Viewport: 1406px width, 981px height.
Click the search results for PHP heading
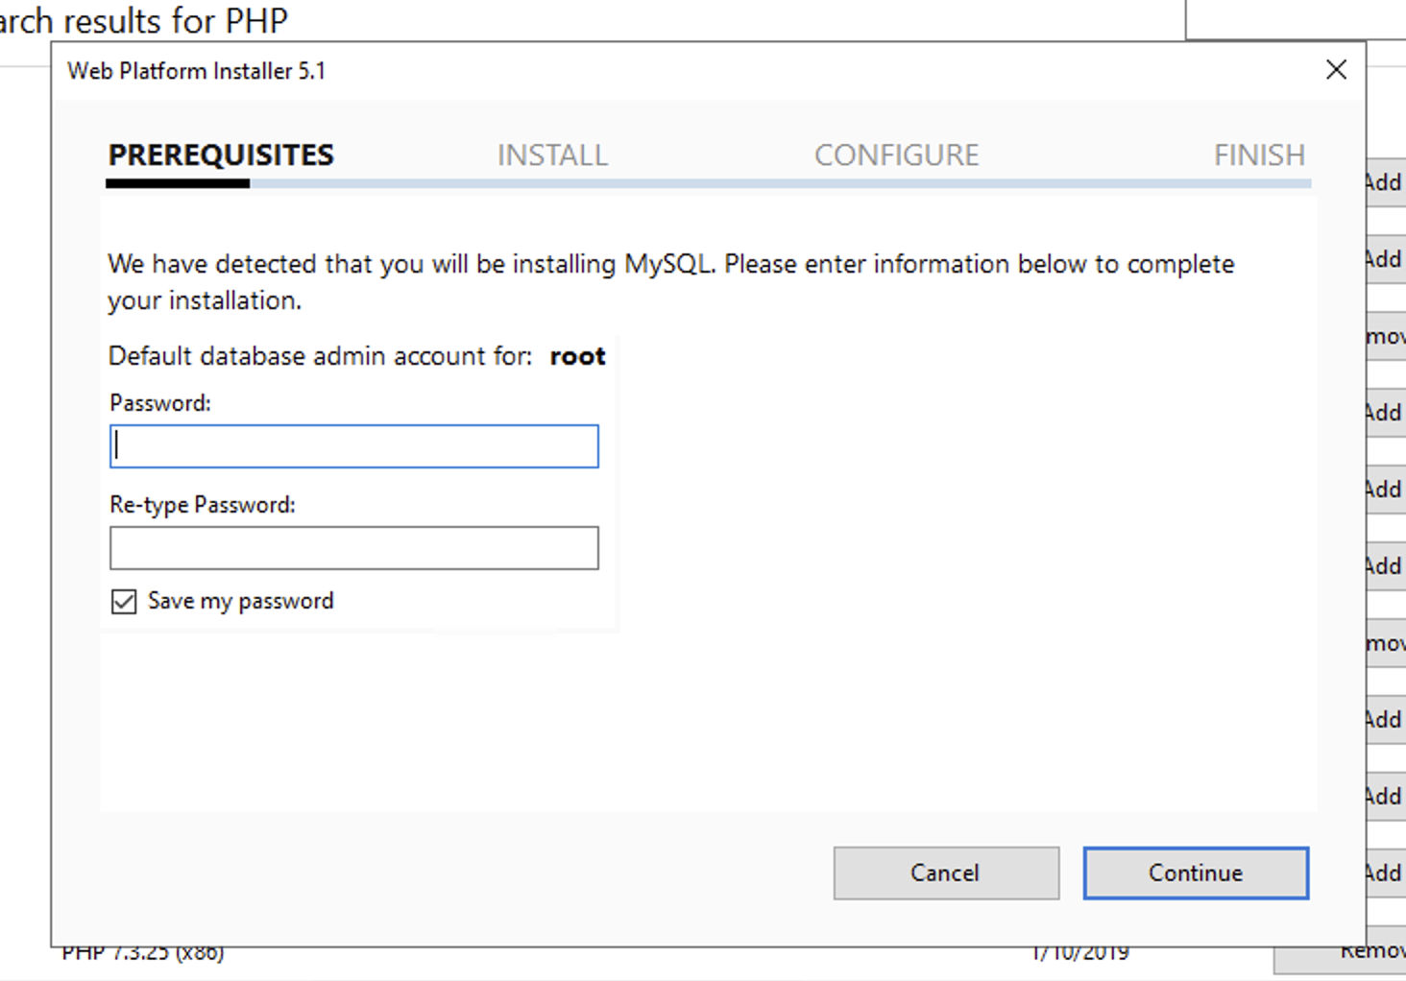point(144,20)
